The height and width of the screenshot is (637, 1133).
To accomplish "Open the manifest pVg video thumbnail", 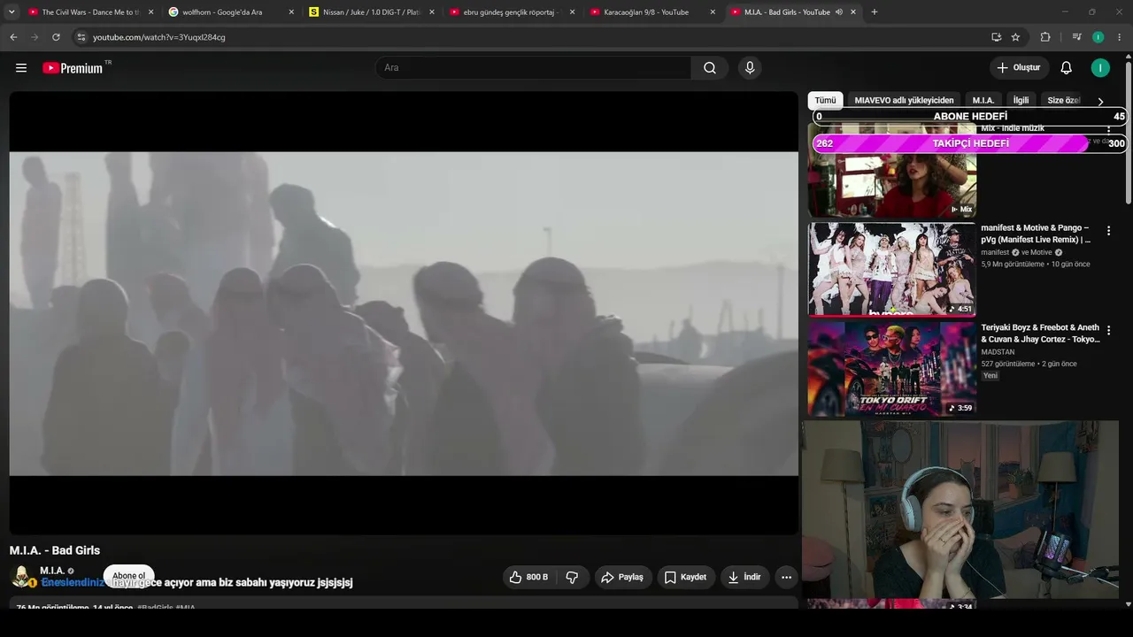I will pos(892,269).
